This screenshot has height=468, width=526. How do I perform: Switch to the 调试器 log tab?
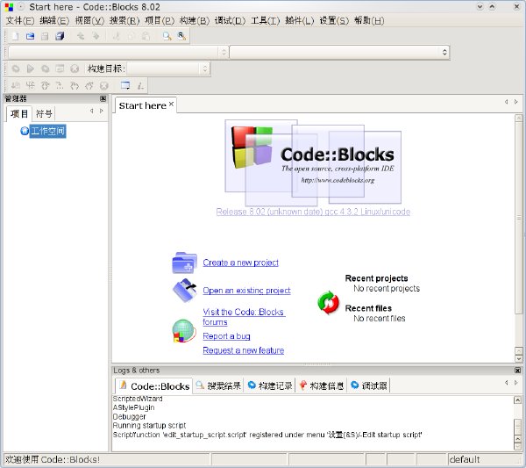coord(369,385)
